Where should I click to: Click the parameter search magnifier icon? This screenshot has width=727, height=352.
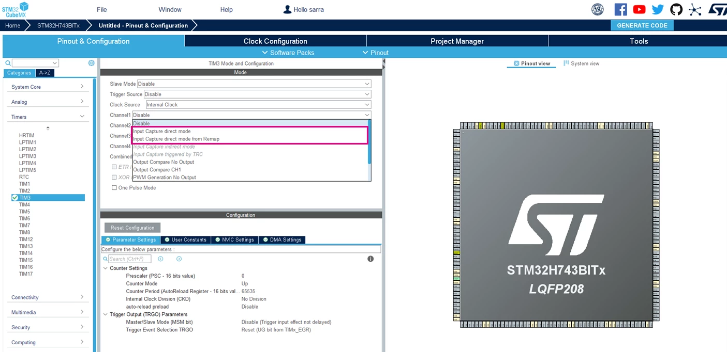(106, 259)
